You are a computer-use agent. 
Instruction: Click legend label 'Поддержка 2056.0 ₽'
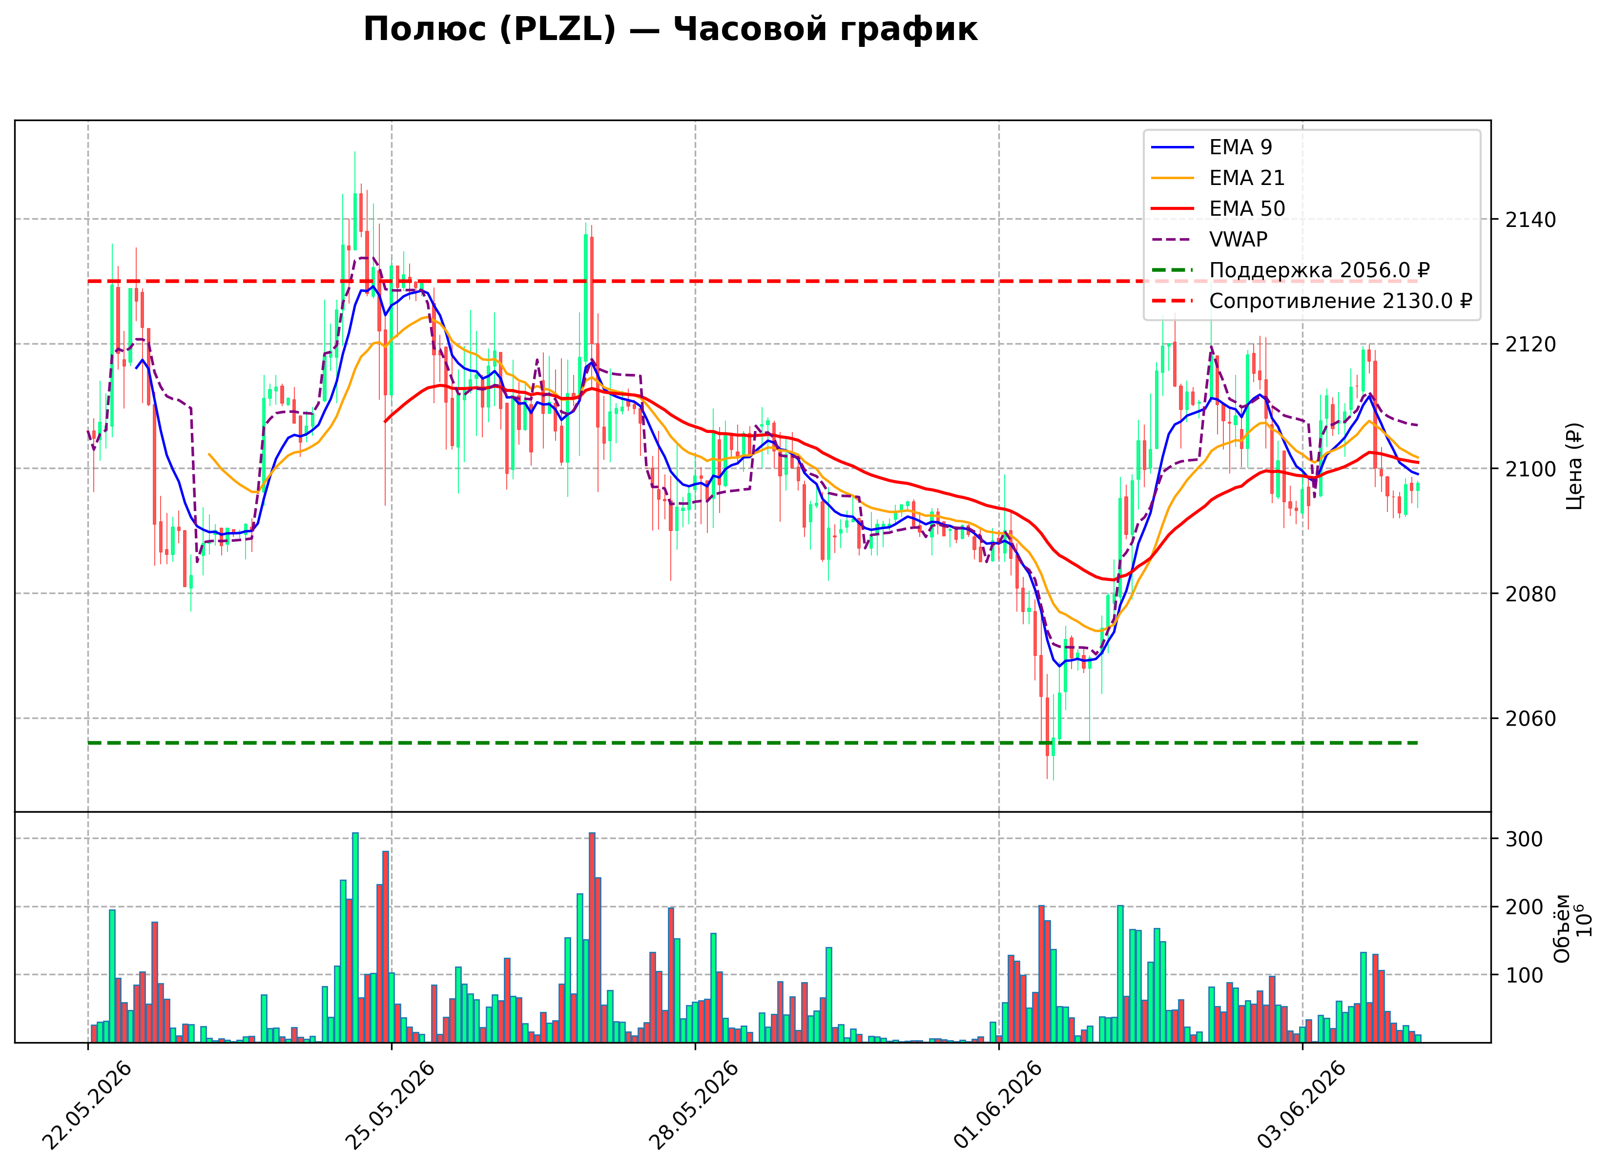pos(1319,270)
